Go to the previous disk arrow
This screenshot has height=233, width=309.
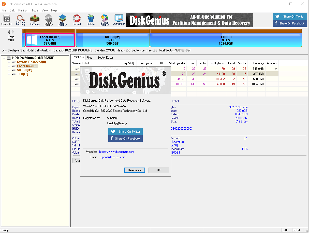[x=9, y=32]
